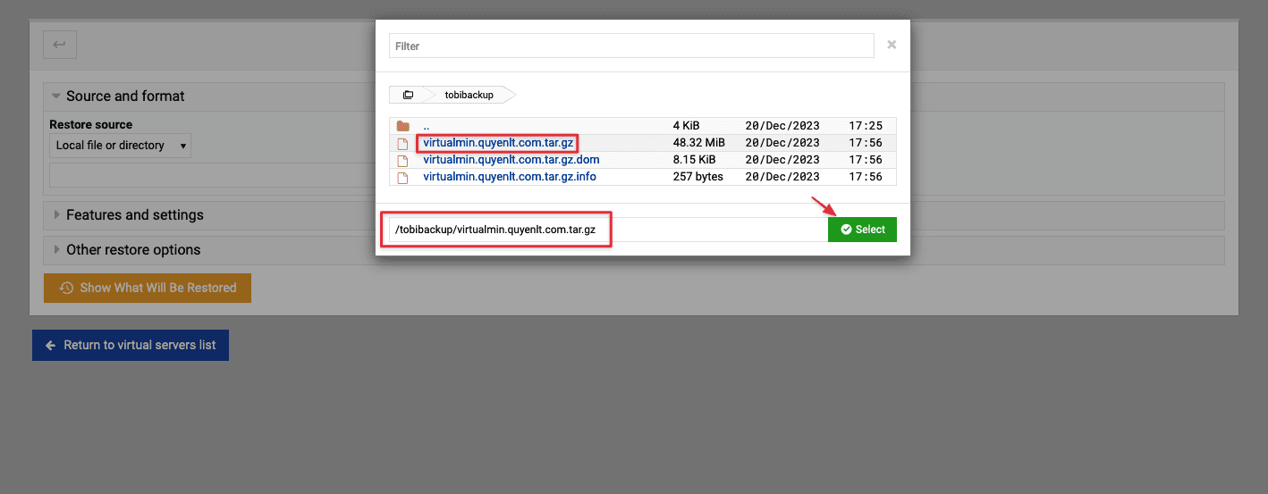The width and height of the screenshot is (1268, 494).
Task: Select the virtualmin.quyenlt.com.tar.gz.info file
Action: coord(509,177)
